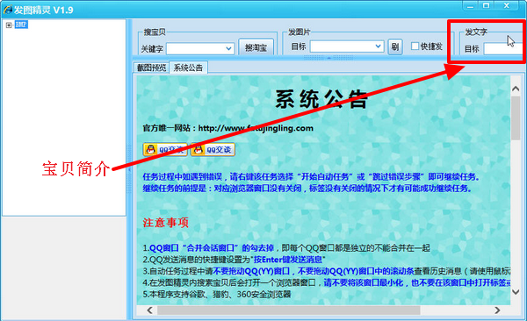Click the vertical scrollbar down arrow
Screen dimensions: 527x321
[516, 292]
